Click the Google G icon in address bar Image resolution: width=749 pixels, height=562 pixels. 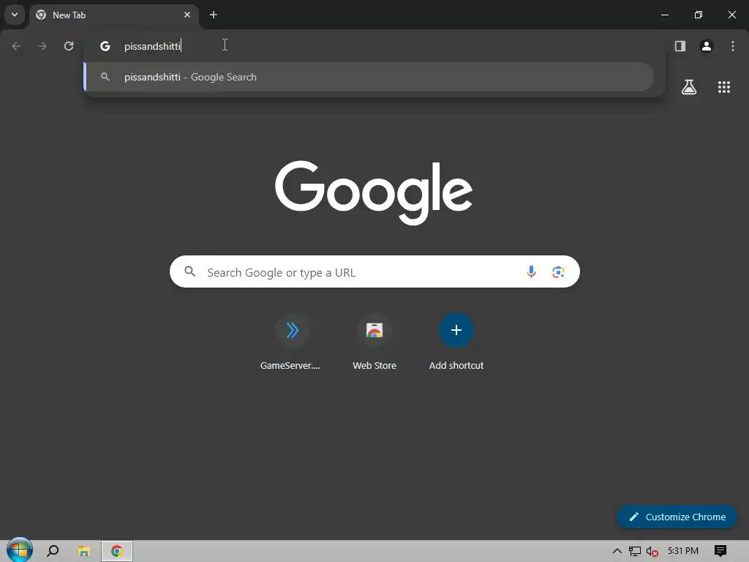pyautogui.click(x=105, y=46)
